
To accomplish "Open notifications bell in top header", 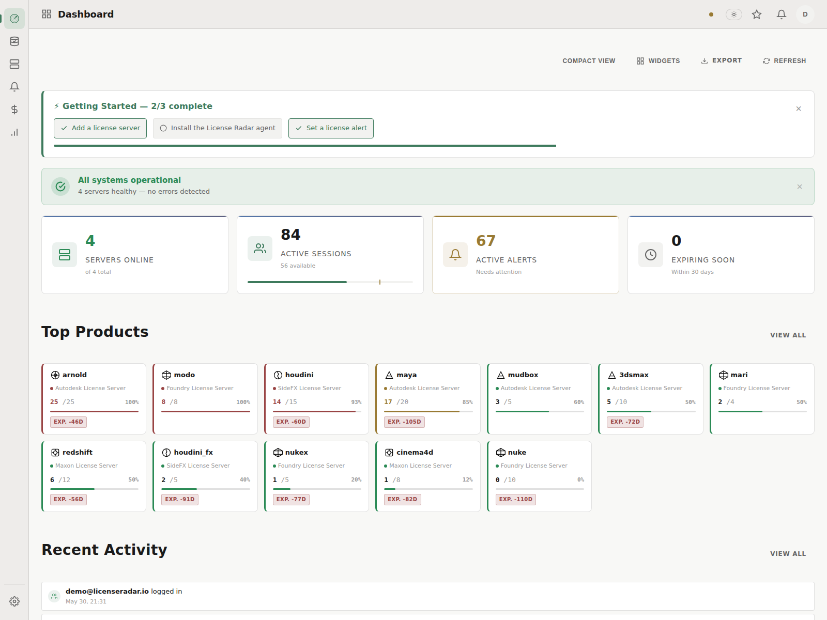I will click(x=782, y=14).
